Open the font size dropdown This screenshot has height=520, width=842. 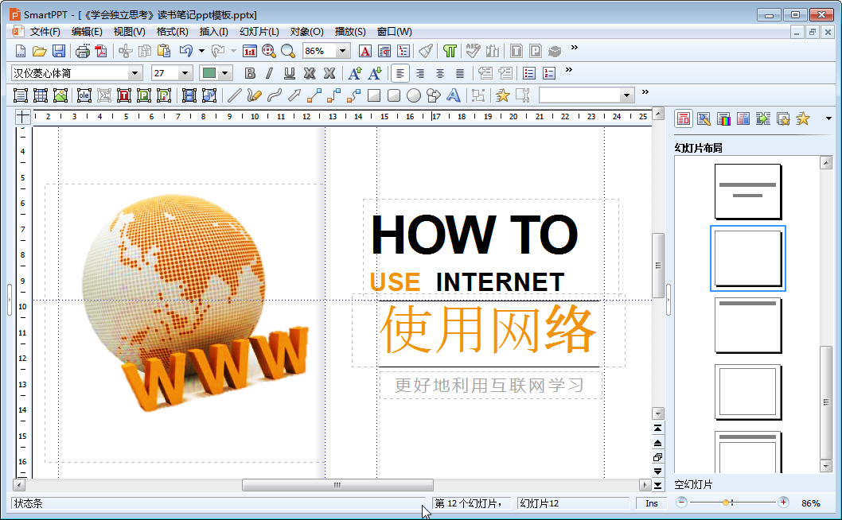pyautogui.click(x=185, y=73)
